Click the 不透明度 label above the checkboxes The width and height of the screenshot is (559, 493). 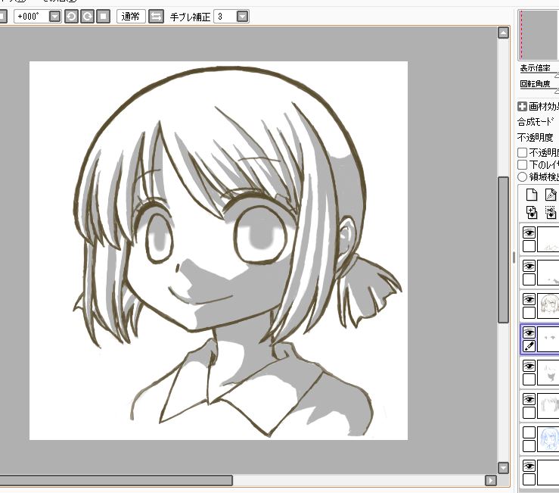(535, 137)
